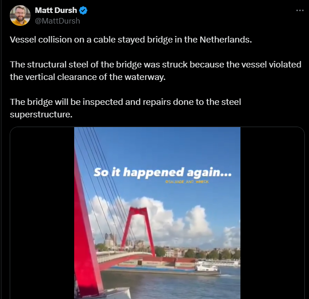The height and width of the screenshot is (299, 309).
Task: Click the blue verified checkmark badge
Action: pyautogui.click(x=83, y=11)
